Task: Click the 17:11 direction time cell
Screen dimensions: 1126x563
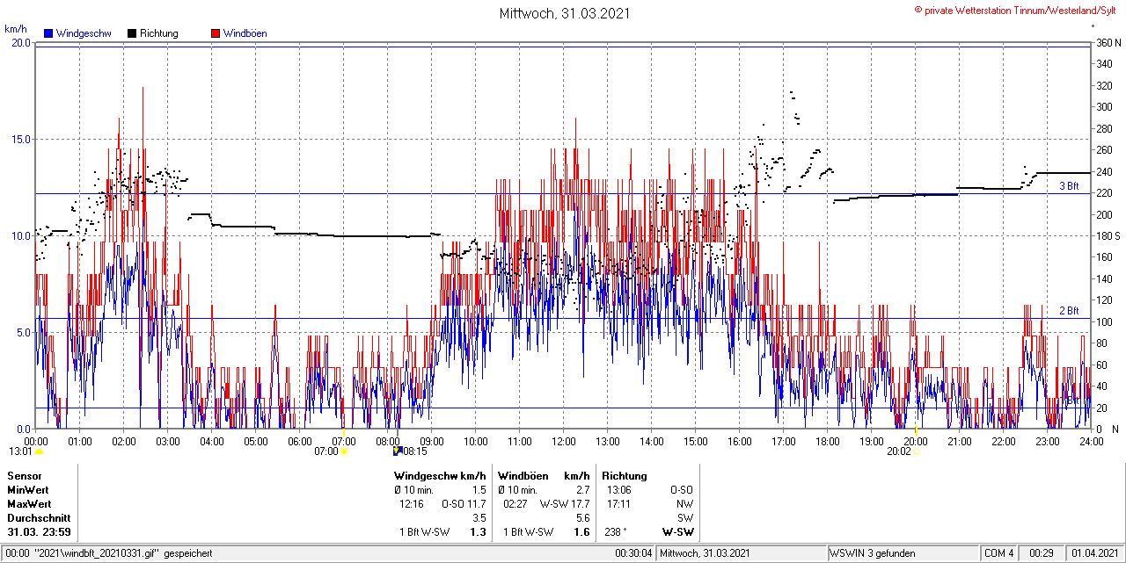Action: click(618, 503)
